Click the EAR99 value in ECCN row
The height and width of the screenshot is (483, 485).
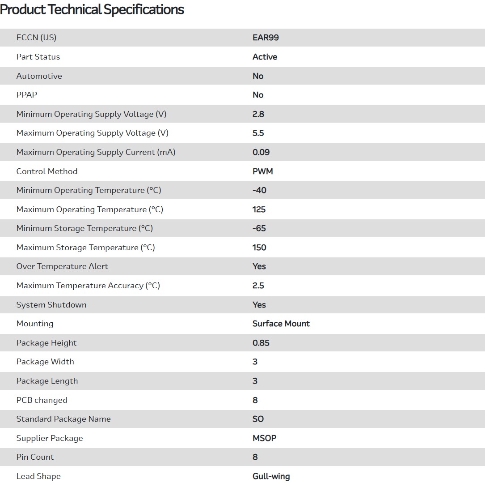[x=266, y=38]
